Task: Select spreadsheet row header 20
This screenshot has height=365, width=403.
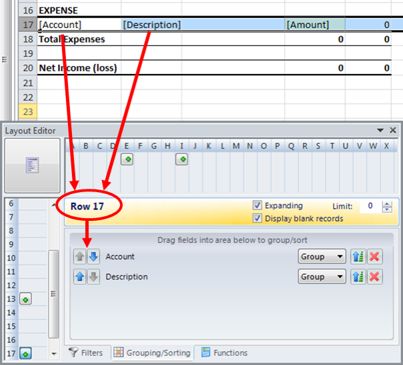Action: (28, 68)
